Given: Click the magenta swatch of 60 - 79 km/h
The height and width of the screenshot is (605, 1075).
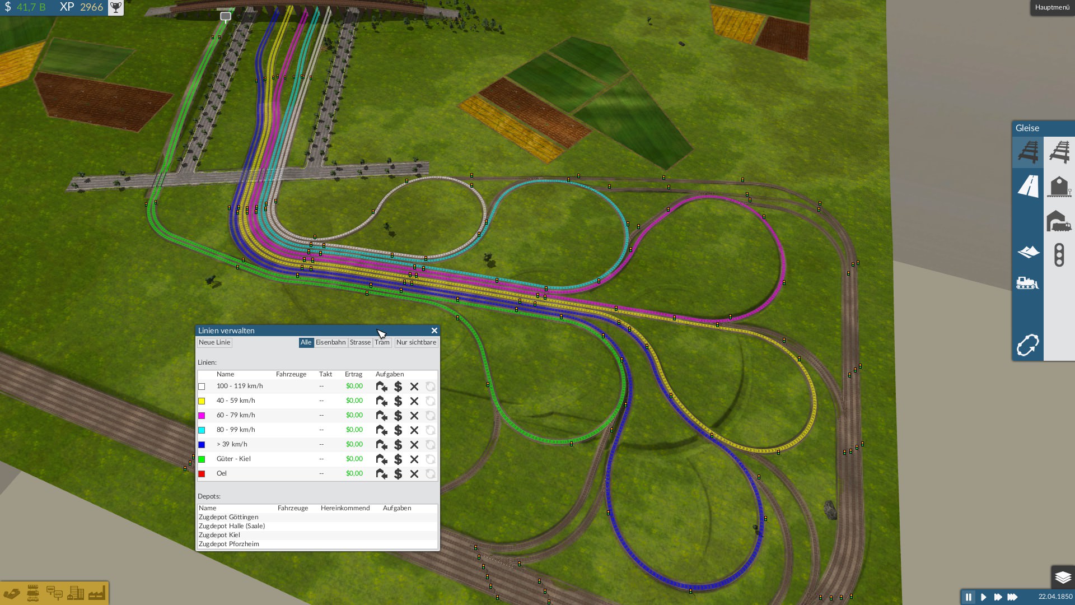Looking at the screenshot, I should (x=202, y=416).
